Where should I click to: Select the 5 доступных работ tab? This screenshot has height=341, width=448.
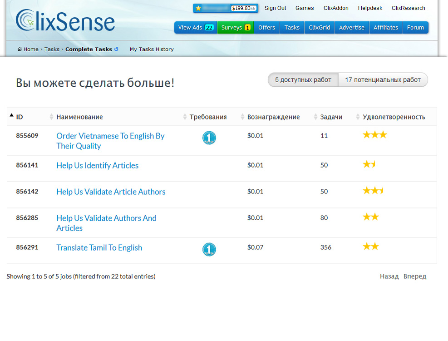pos(303,80)
